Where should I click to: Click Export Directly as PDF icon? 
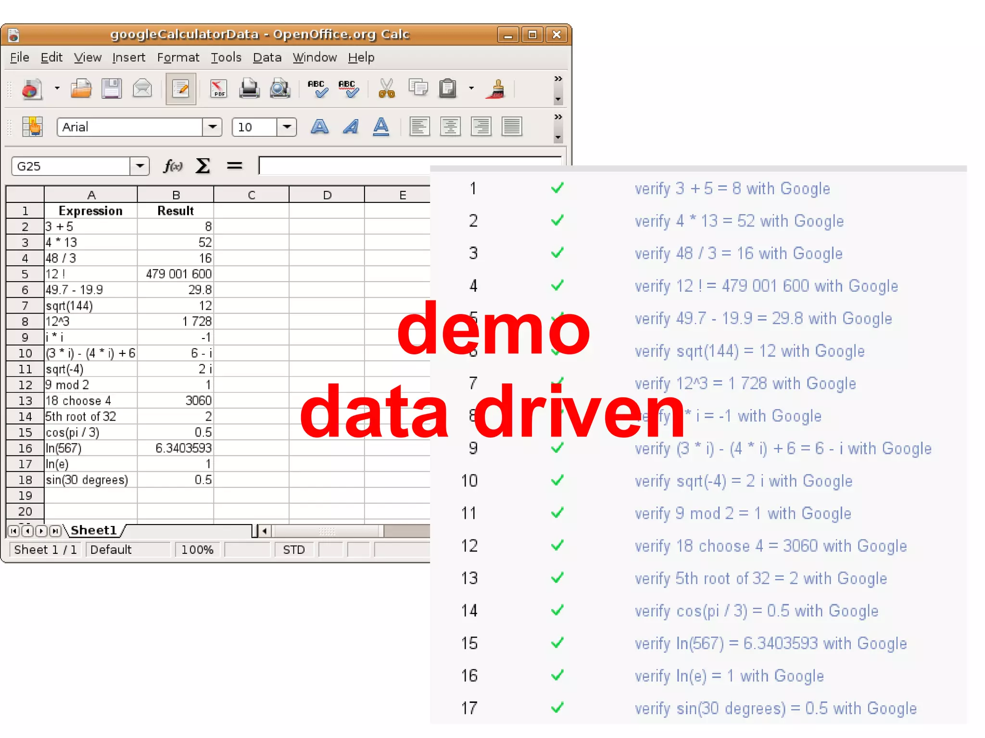click(218, 89)
